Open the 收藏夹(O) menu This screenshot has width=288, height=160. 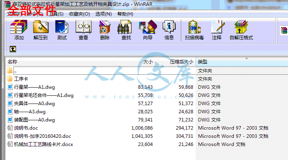80,14
